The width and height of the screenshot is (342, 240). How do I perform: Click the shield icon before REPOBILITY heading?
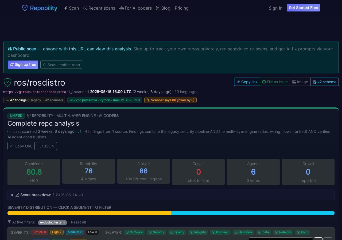(x=29, y=116)
